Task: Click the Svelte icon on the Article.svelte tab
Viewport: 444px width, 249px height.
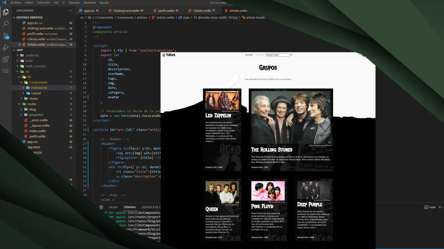Action: [226, 11]
